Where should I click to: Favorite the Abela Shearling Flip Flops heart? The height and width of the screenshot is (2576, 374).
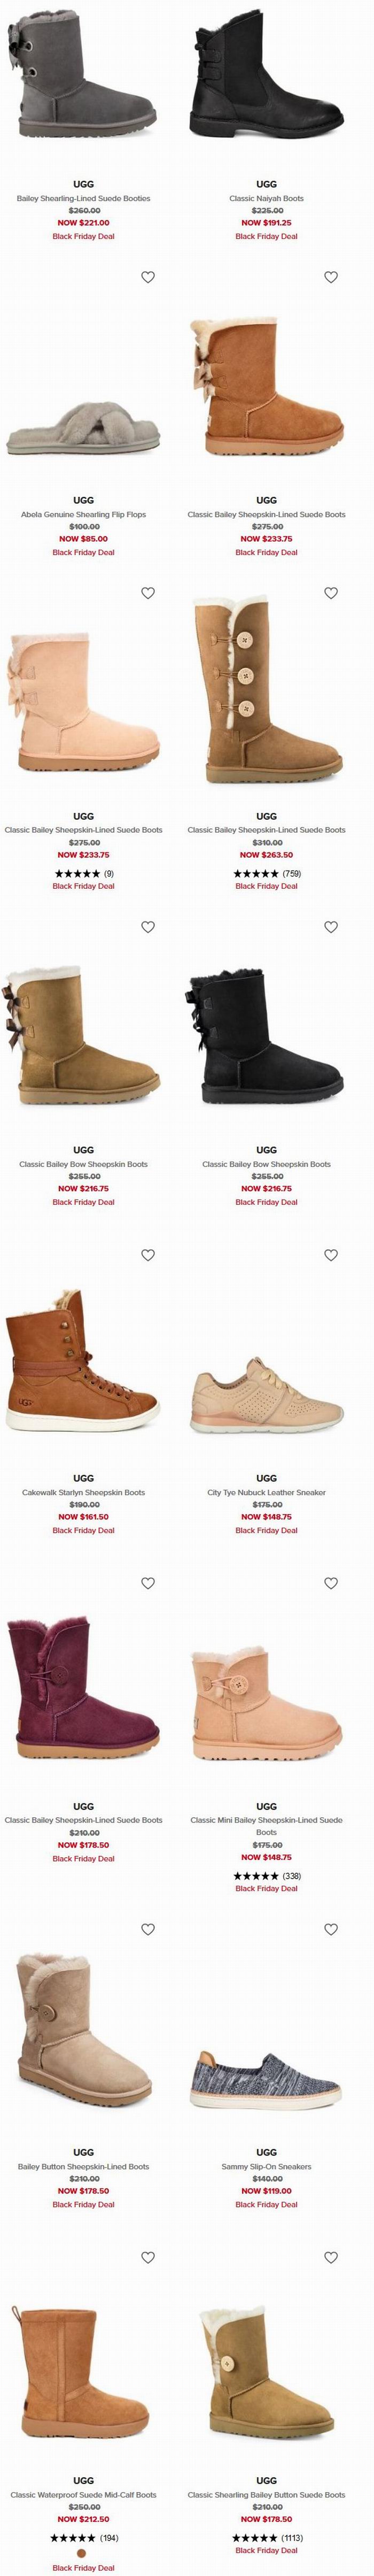pos(148,277)
